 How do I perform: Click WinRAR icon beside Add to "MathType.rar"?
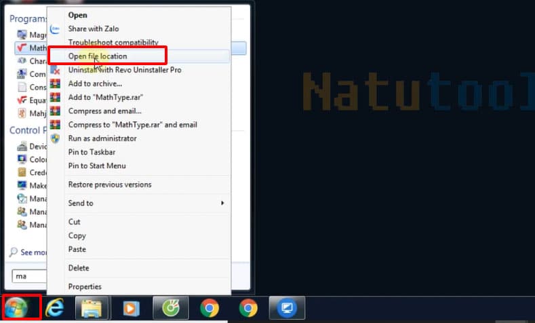[55, 97]
